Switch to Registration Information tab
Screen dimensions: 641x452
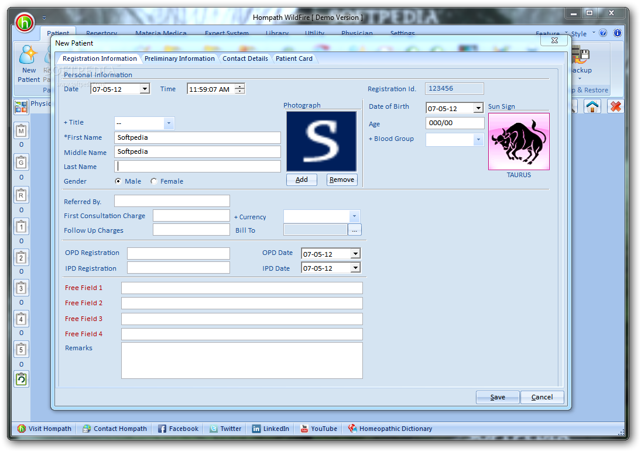pos(100,58)
